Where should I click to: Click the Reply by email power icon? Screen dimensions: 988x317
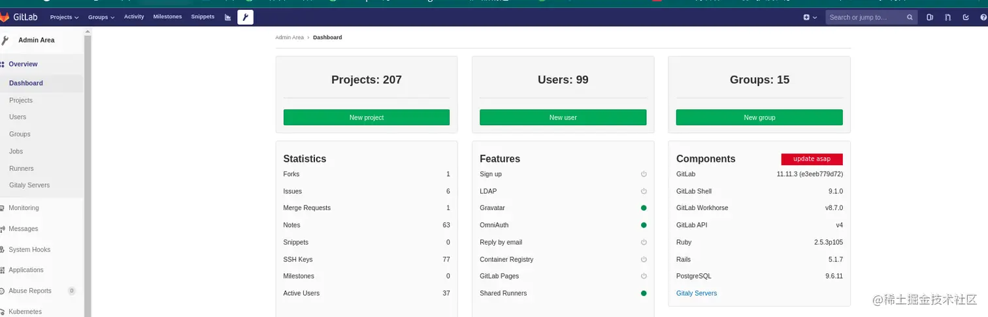pyautogui.click(x=644, y=242)
